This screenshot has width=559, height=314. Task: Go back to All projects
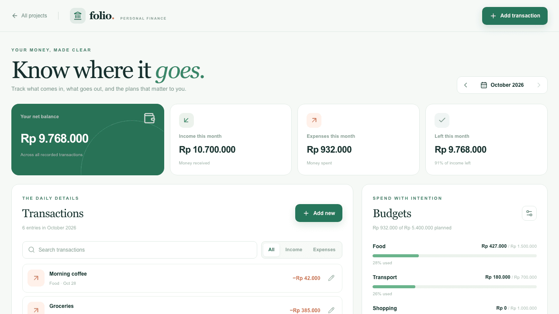[29, 16]
